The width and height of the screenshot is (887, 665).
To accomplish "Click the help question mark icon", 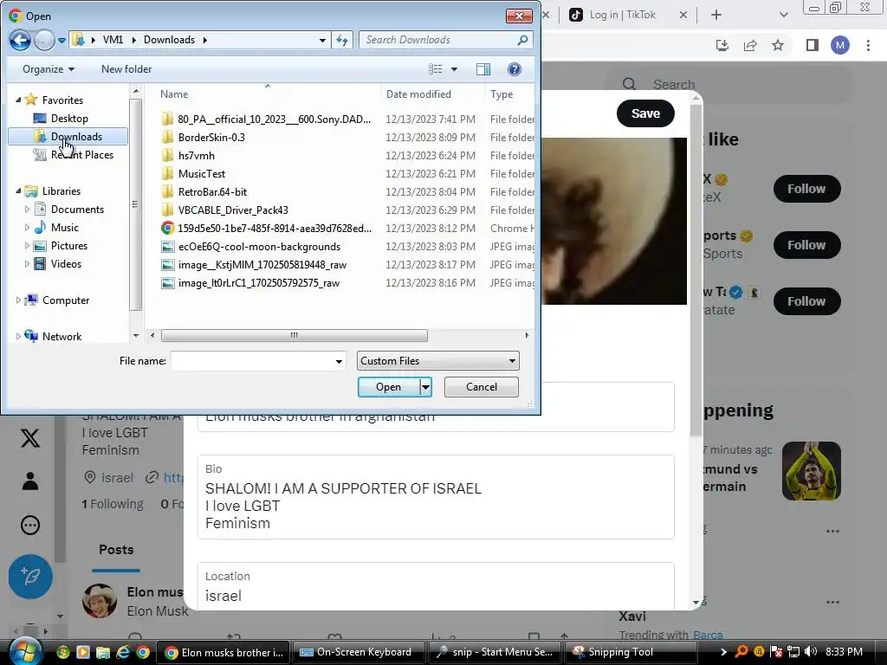I will point(514,69).
